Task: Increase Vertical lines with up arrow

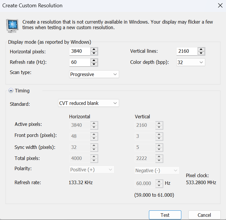Action: click(201, 50)
